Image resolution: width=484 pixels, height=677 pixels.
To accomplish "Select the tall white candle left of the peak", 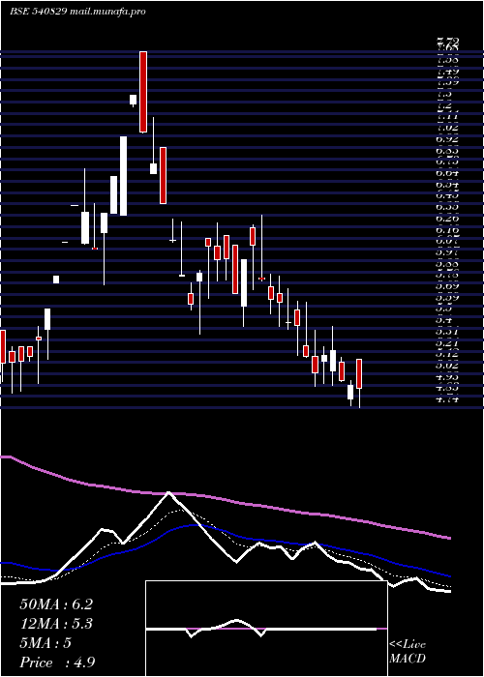I will pos(124,176).
